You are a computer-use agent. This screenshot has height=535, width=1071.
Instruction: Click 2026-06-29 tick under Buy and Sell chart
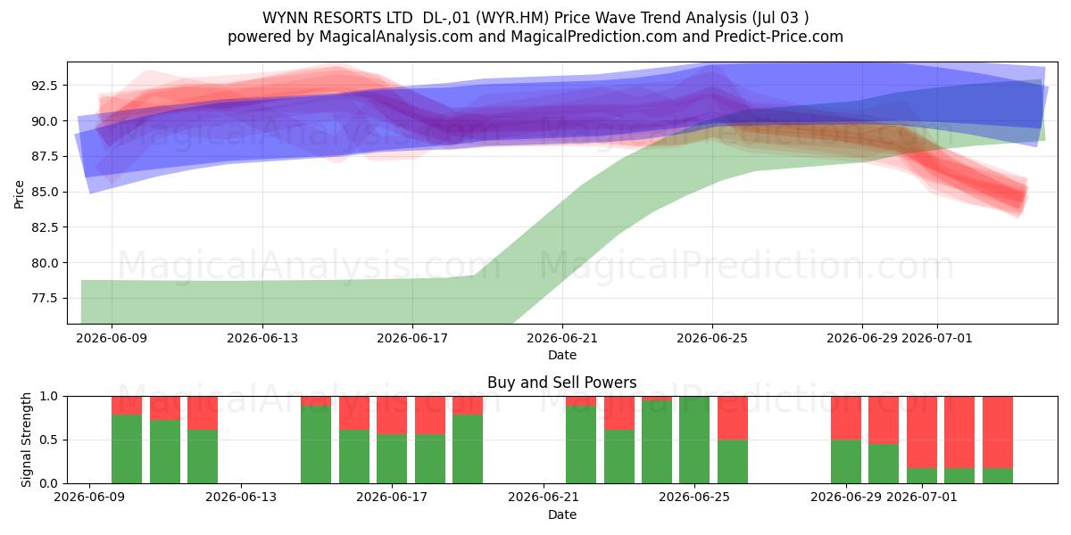(846, 498)
